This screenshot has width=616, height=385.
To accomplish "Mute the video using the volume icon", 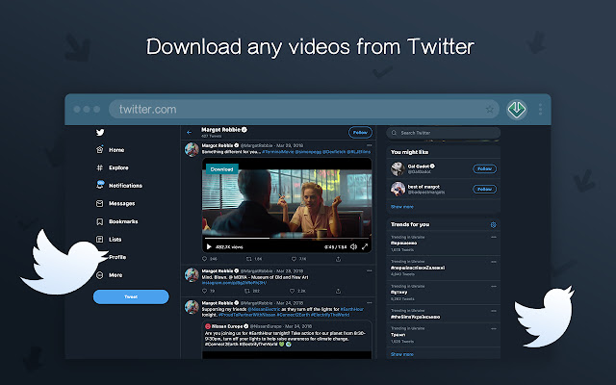I will click(353, 246).
